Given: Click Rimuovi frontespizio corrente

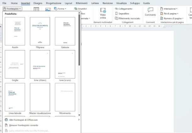Looking at the screenshot, I should 23,125.
